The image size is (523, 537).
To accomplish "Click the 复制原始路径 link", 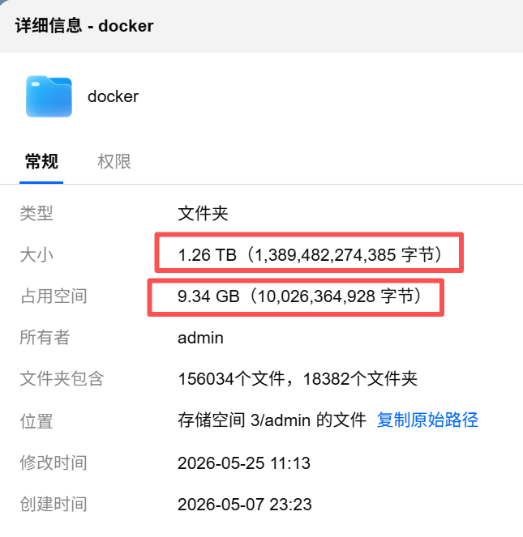I will [x=427, y=420].
